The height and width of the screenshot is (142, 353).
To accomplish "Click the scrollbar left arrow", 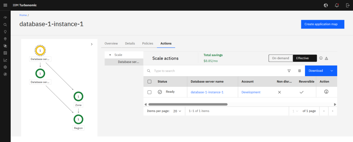I will coord(145,104).
